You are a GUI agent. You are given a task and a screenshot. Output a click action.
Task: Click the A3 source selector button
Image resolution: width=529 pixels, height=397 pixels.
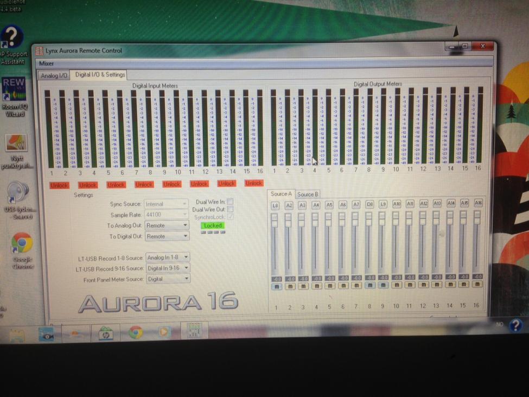pyautogui.click(x=302, y=205)
